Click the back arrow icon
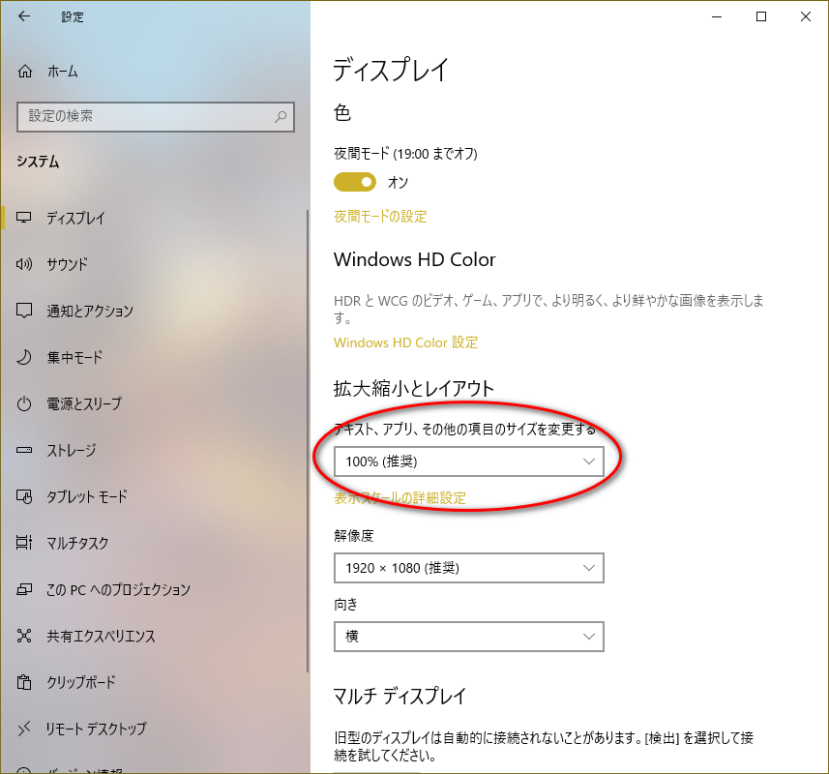829x774 pixels. (x=24, y=16)
